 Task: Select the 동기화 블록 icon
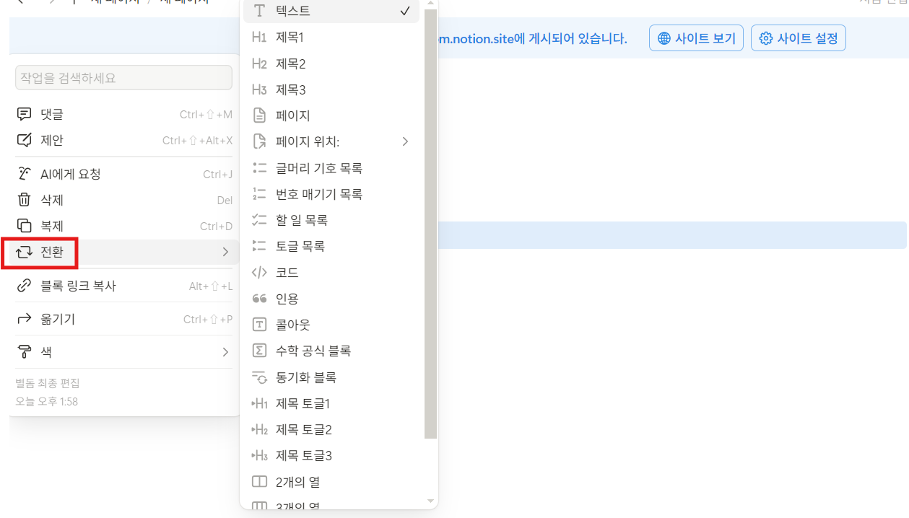pyautogui.click(x=259, y=377)
